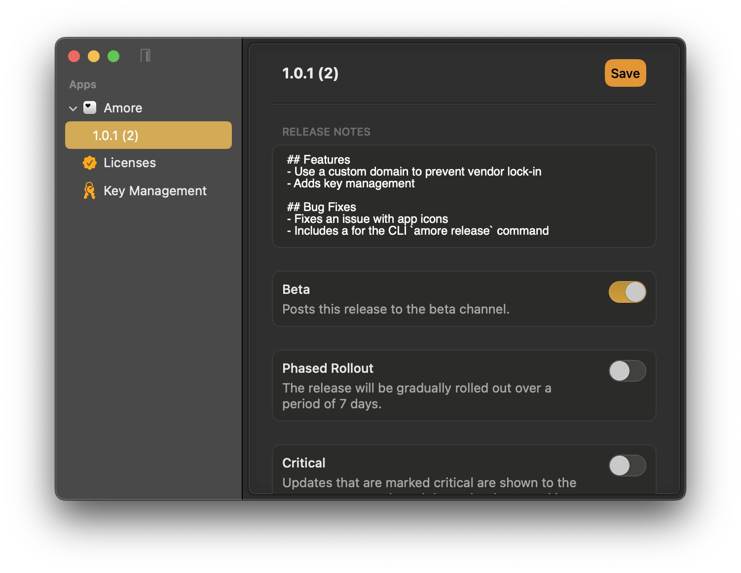The width and height of the screenshot is (741, 573).
Task: Click the version heading 1.0.1 (2)
Action: pos(310,73)
